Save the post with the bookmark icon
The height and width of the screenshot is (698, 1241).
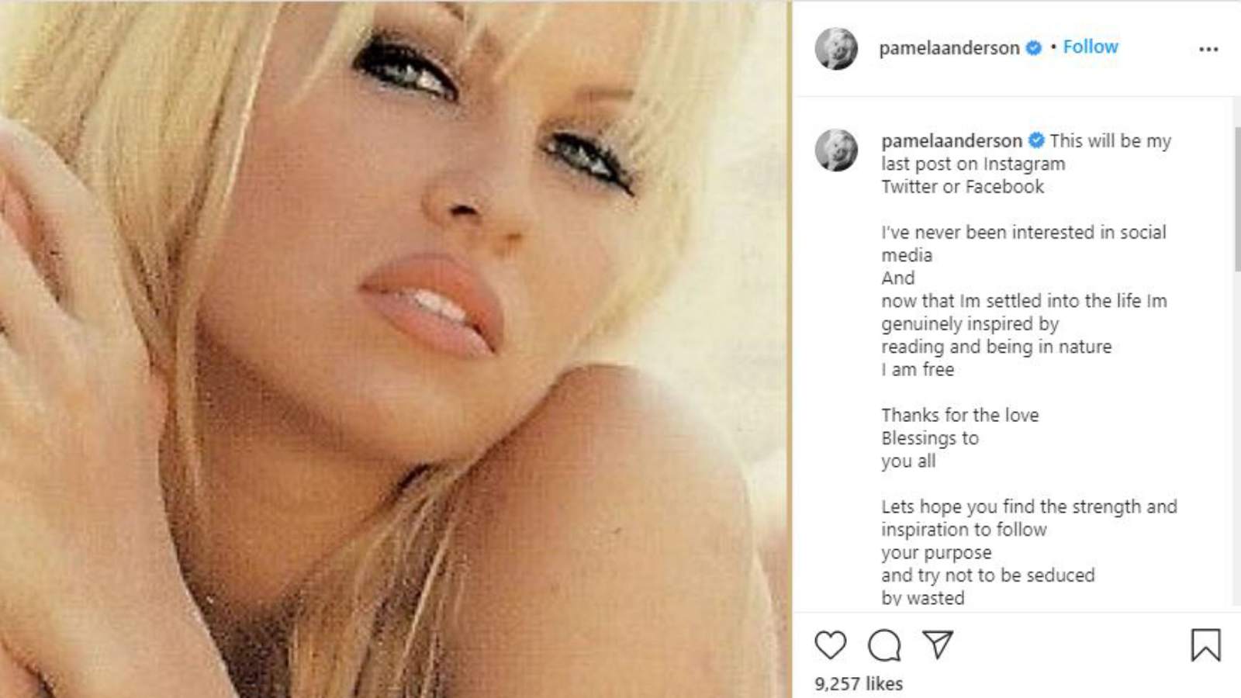click(1205, 644)
